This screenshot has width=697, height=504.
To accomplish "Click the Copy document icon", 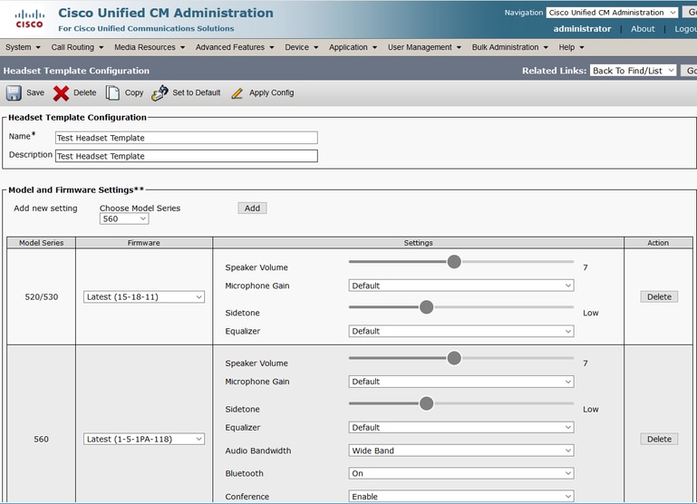I will [112, 92].
